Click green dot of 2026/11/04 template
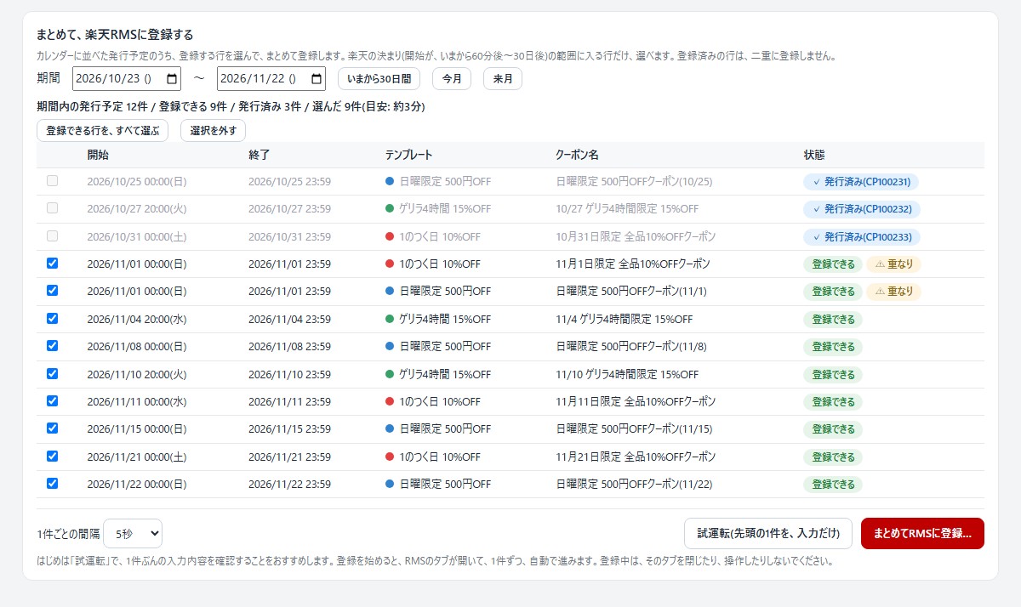The height and width of the screenshot is (607, 1021). (390, 320)
